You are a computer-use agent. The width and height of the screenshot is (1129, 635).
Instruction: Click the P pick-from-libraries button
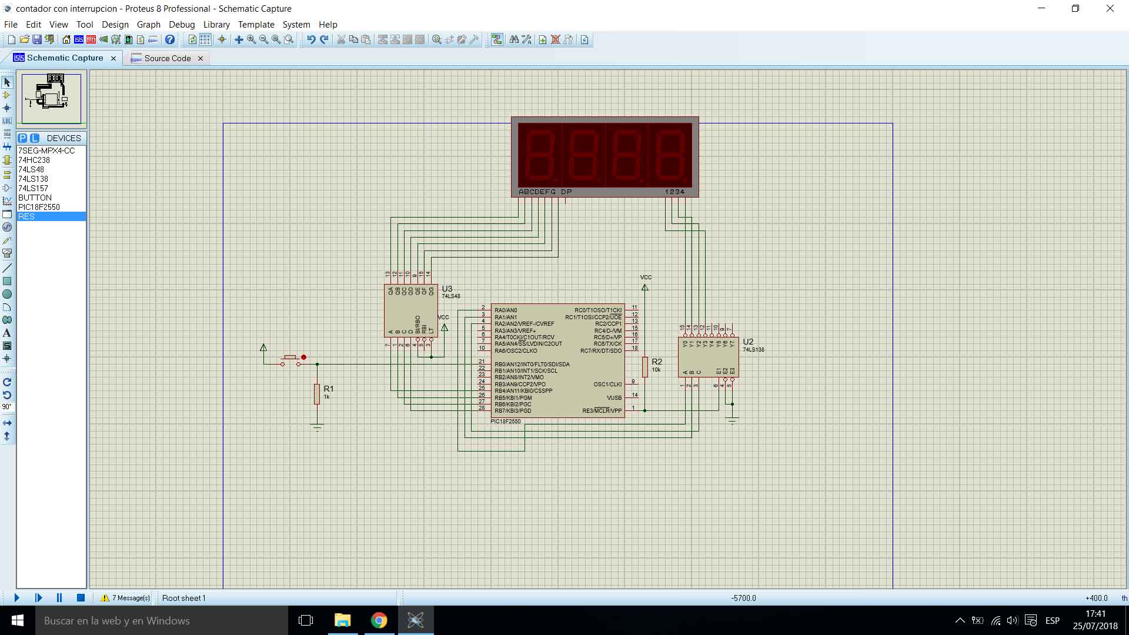click(x=22, y=138)
